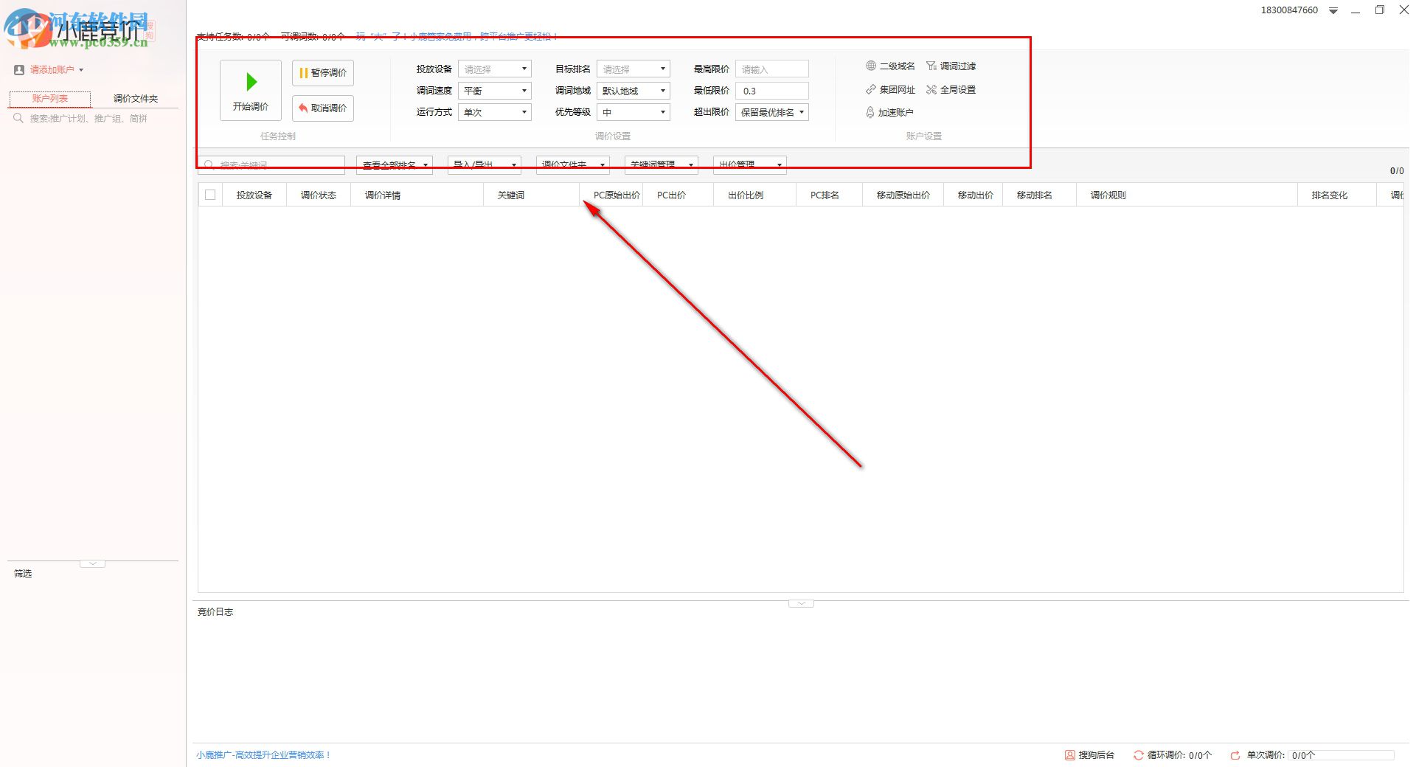
Task: Switch to the 账户列表 tab
Action: pyautogui.click(x=50, y=99)
